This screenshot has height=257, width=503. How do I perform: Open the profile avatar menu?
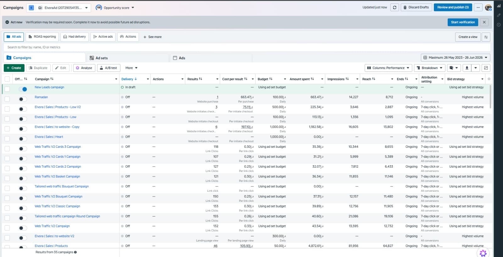tap(488, 8)
